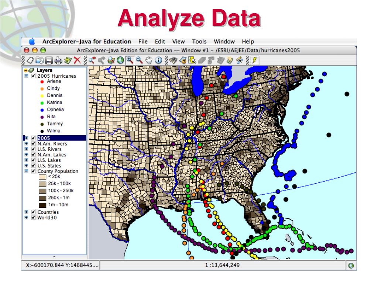This screenshot has width=378, height=283.
Task: Expand the Countries layer legend
Action: click(26, 212)
